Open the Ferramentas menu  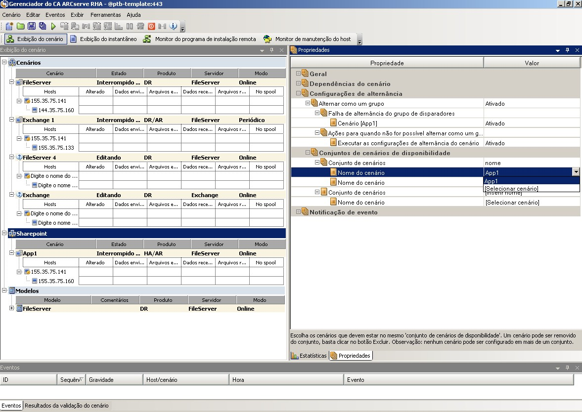[105, 15]
